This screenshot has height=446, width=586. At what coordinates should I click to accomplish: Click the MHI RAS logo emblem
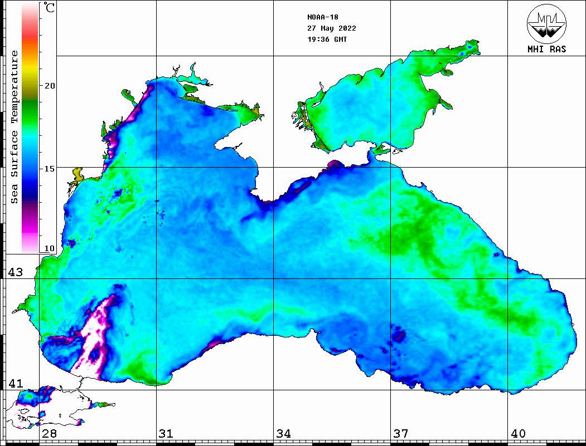pos(546,23)
